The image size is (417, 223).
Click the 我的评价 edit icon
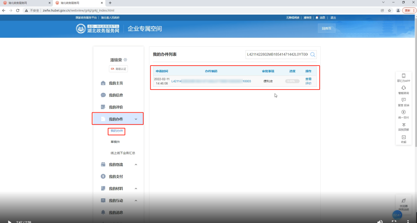coord(103,107)
